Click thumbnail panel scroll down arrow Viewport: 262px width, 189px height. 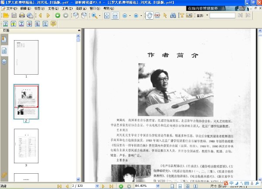78,179
